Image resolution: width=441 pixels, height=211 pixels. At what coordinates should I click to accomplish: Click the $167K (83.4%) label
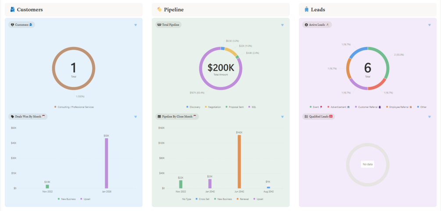tap(197, 92)
